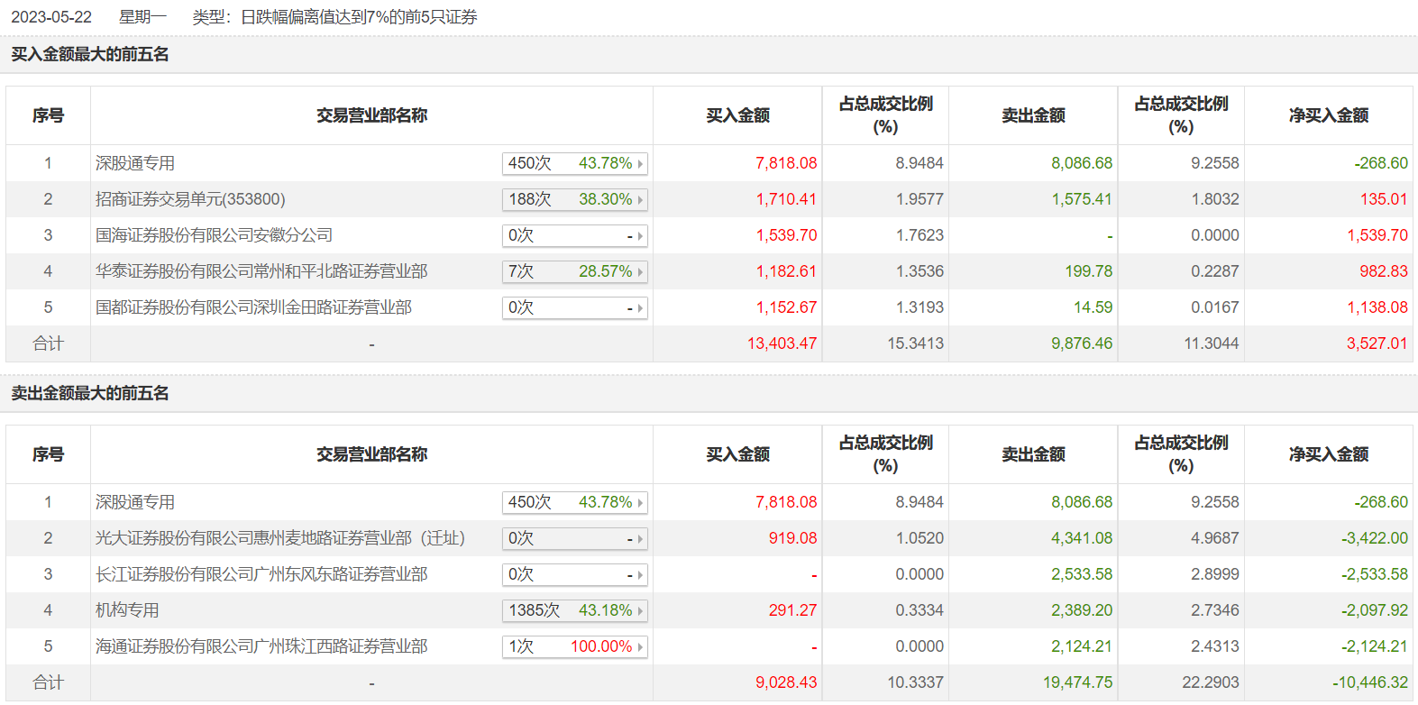Expand the 0次 stats box for 国都证券
This screenshot has height=705, width=1418.
(x=574, y=307)
